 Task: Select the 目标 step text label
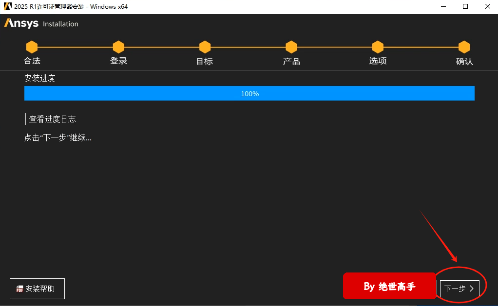tap(205, 62)
